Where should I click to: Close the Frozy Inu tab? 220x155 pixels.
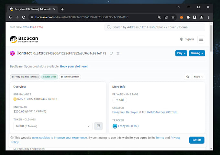(54, 9)
